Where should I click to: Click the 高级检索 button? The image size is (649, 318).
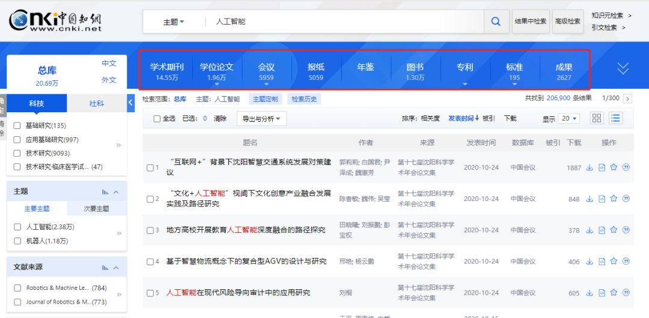coord(568,22)
